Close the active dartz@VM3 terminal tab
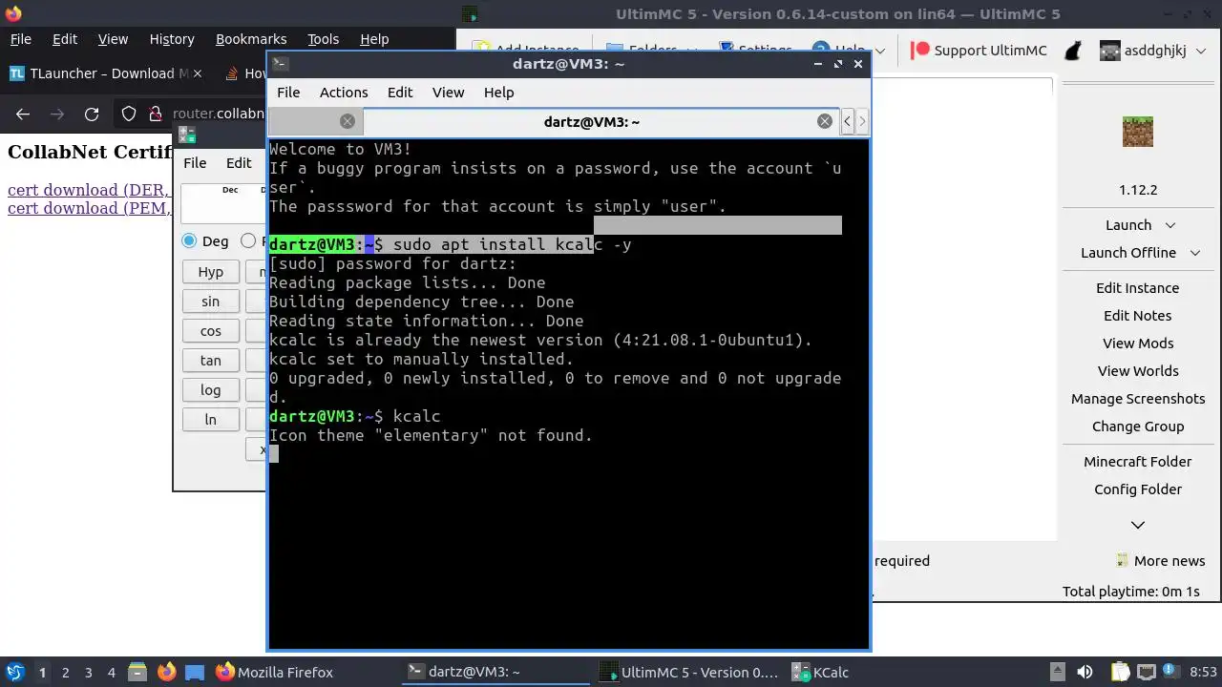 click(x=825, y=121)
